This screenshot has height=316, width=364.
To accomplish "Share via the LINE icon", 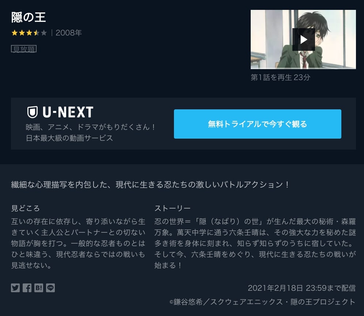I will pyautogui.click(x=50, y=288).
